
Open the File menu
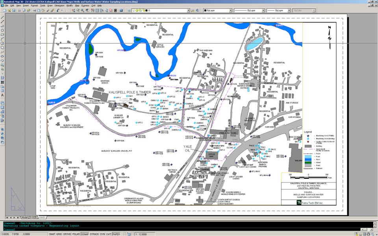[6, 5]
